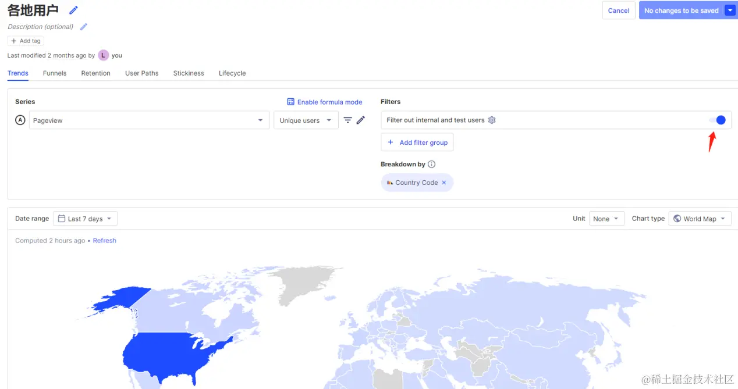Remove the Country Code breakdown
This screenshot has height=389, width=738.
444,183
